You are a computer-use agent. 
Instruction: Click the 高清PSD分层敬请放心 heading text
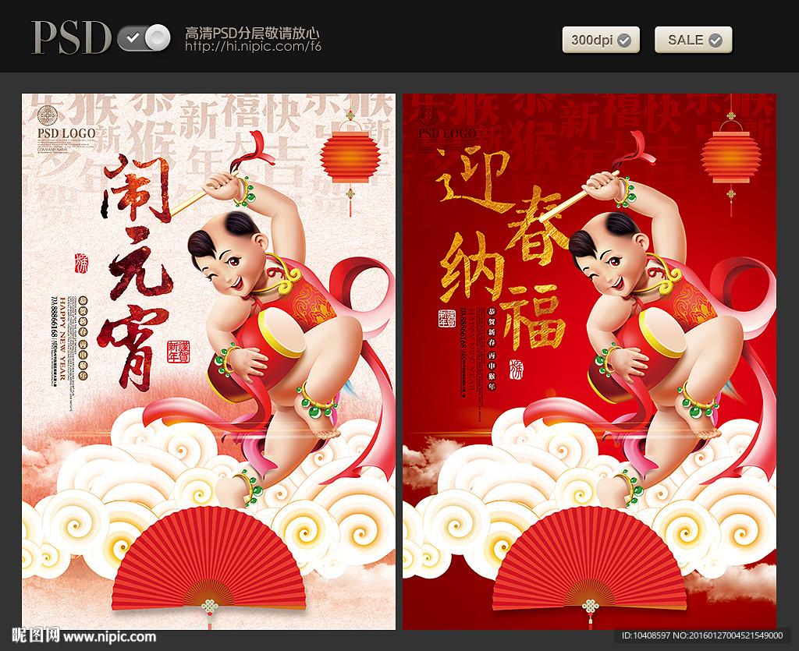click(x=252, y=33)
